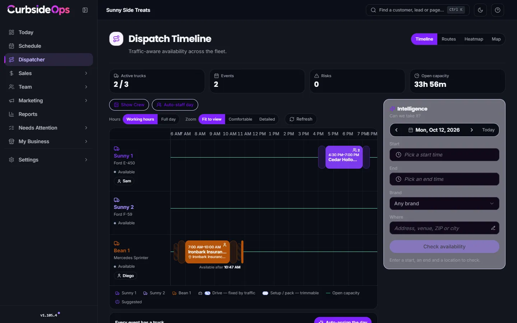Click the Cedar Hollo... event block
This screenshot has height=323, width=517.
pos(344,157)
